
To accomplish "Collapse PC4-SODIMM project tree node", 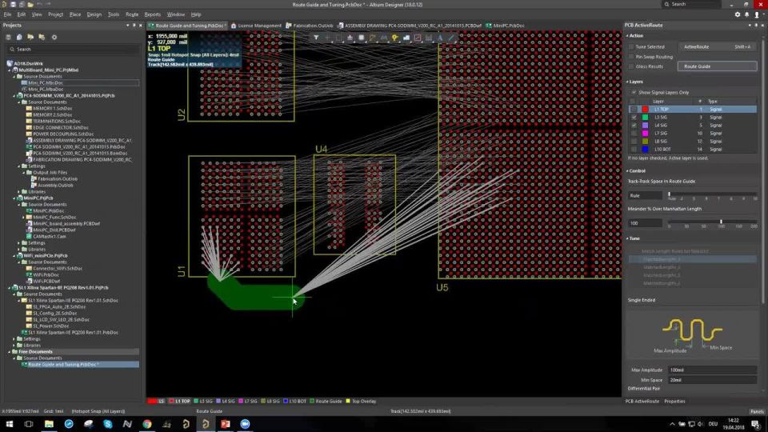I will coord(14,95).
